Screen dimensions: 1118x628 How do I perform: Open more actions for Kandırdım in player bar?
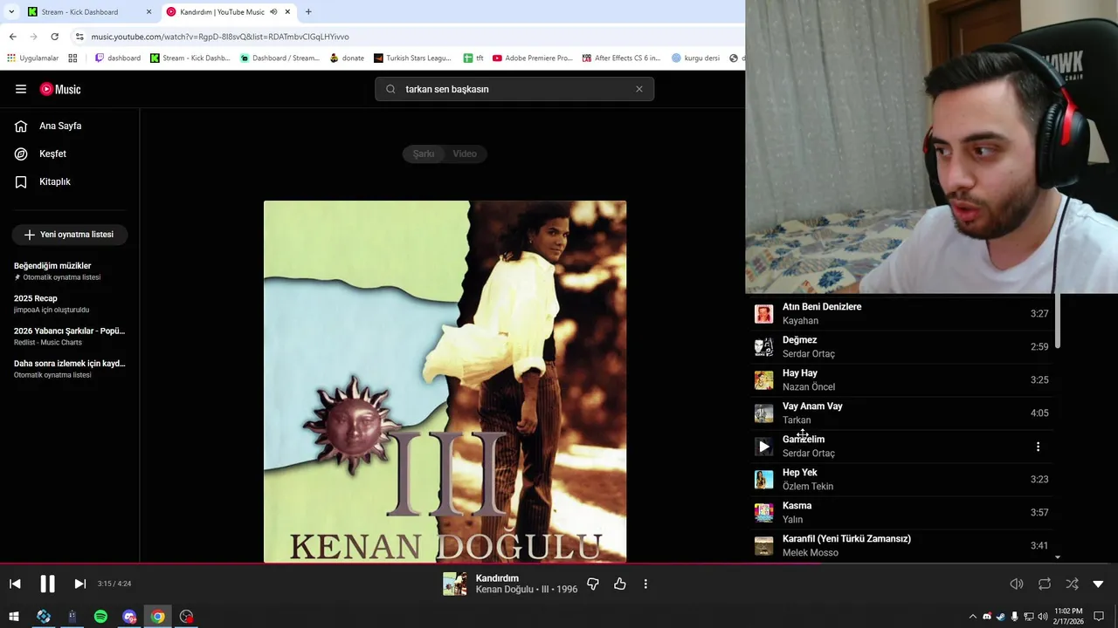(645, 584)
